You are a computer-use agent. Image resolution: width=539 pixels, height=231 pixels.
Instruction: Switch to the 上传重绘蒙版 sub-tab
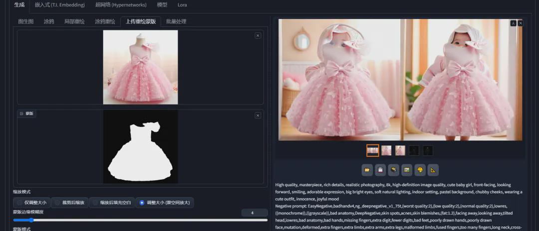tap(141, 21)
